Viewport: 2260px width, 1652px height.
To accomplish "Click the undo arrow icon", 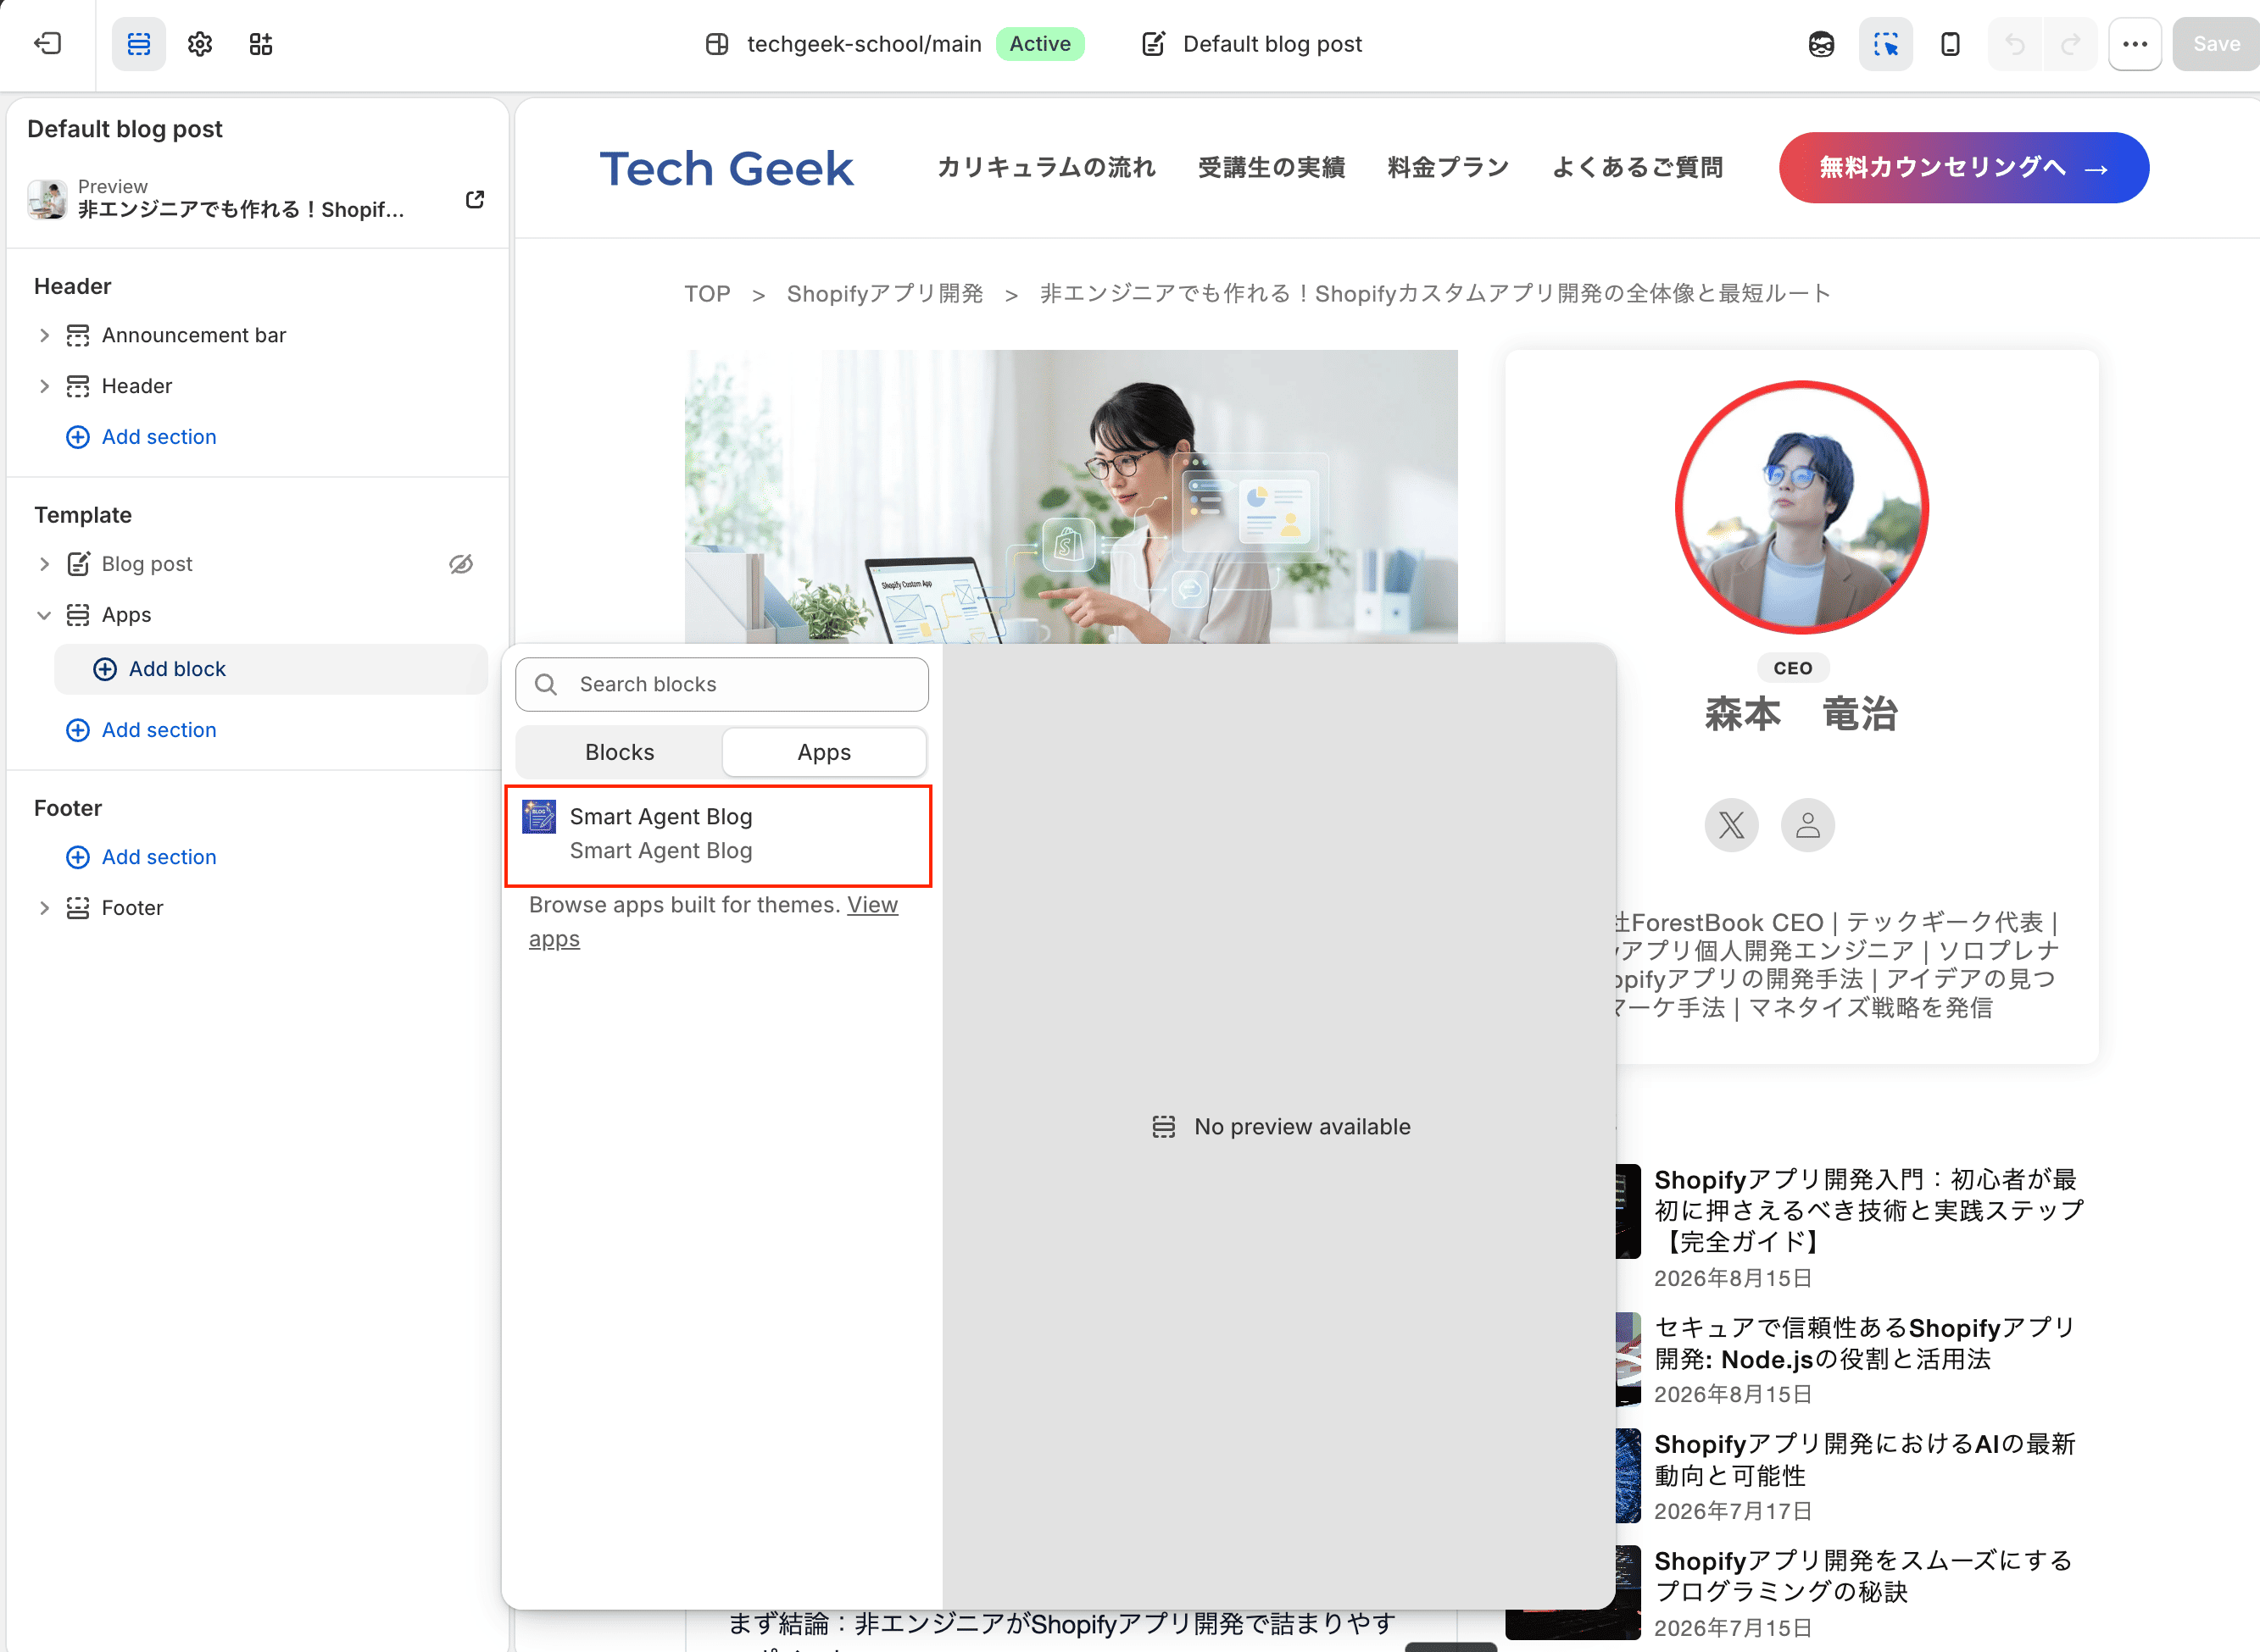I will 2015,44.
